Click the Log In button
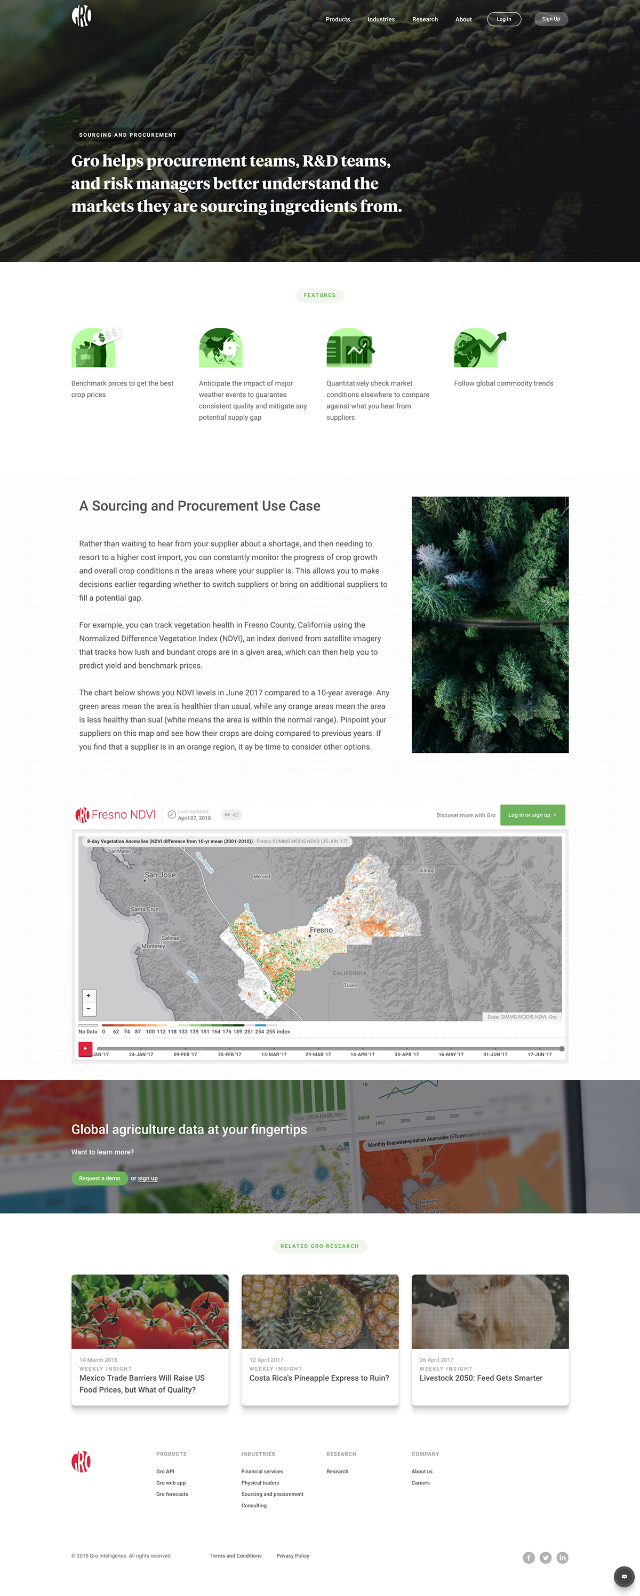This screenshot has width=640, height=1596. 504,19
